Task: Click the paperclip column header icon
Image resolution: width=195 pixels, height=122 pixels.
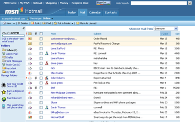Action: click(x=36, y=34)
